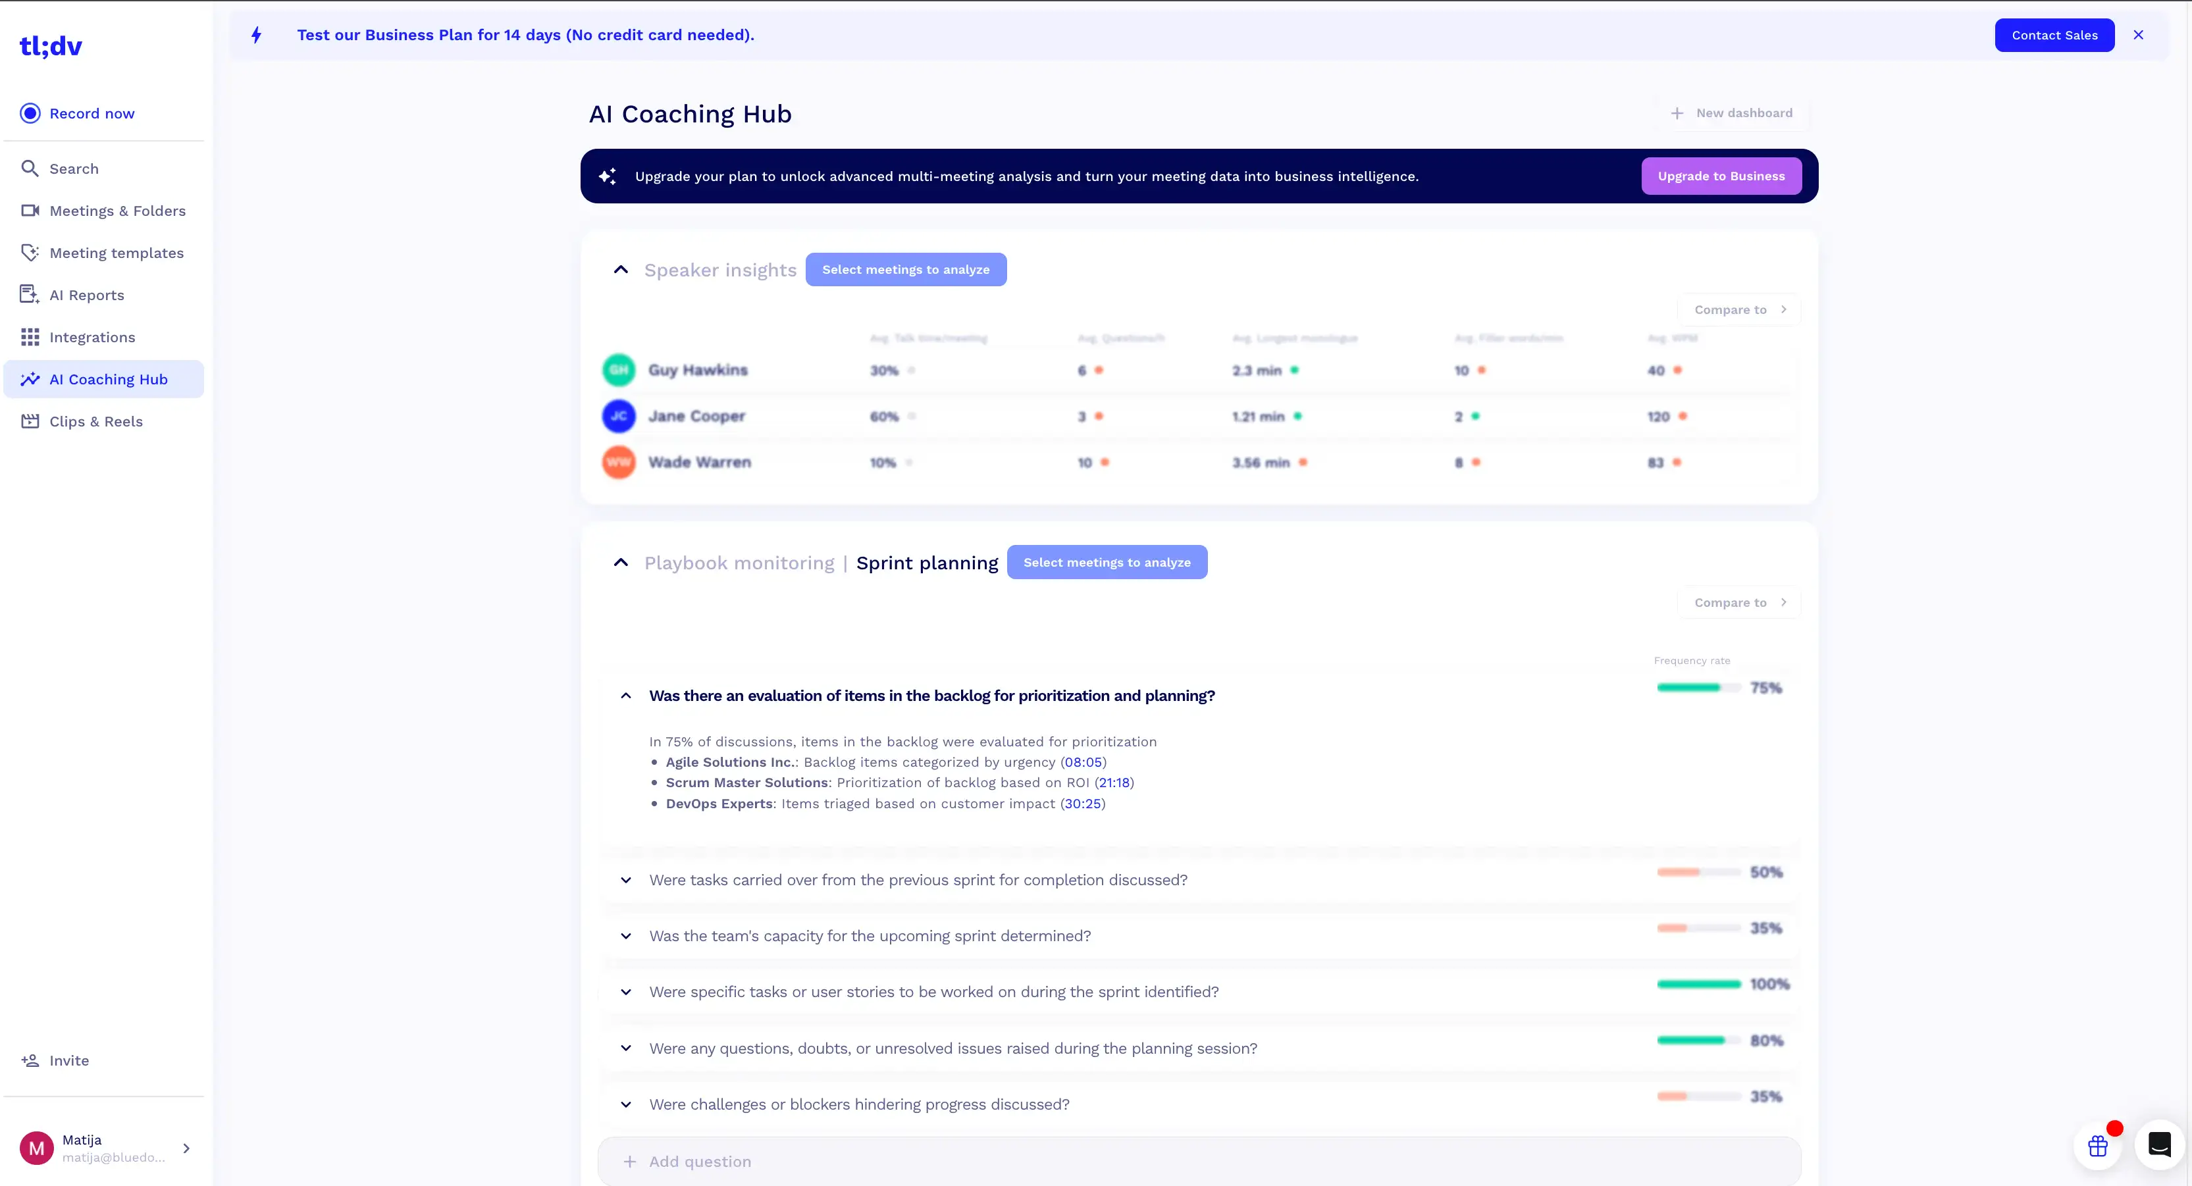Select Clips & Reels
This screenshot has width=2192, height=1186.
pos(95,421)
